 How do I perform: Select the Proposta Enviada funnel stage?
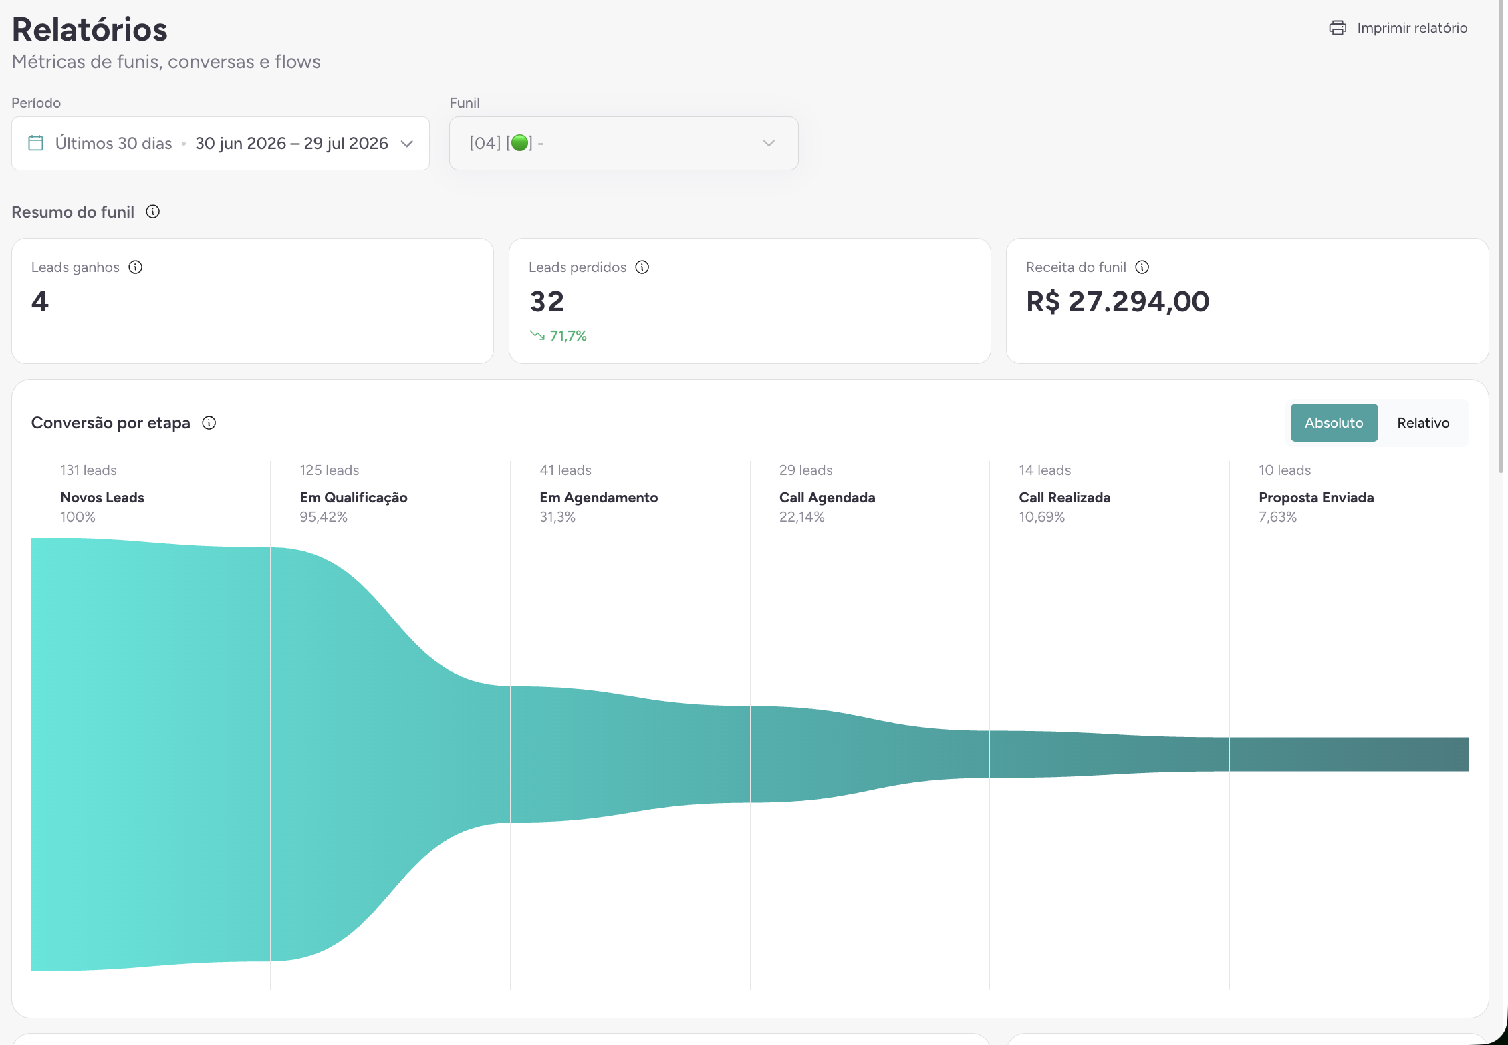coord(1316,498)
